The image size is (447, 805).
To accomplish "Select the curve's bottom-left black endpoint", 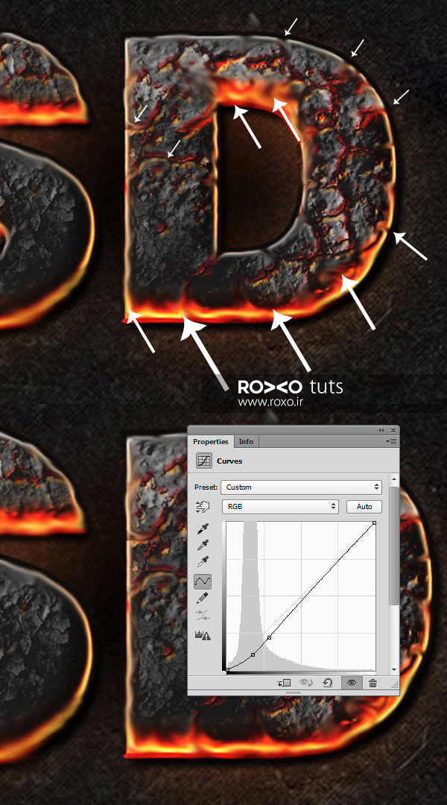I will (x=228, y=669).
